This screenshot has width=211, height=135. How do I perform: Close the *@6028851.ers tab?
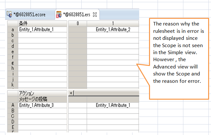tap(95, 15)
